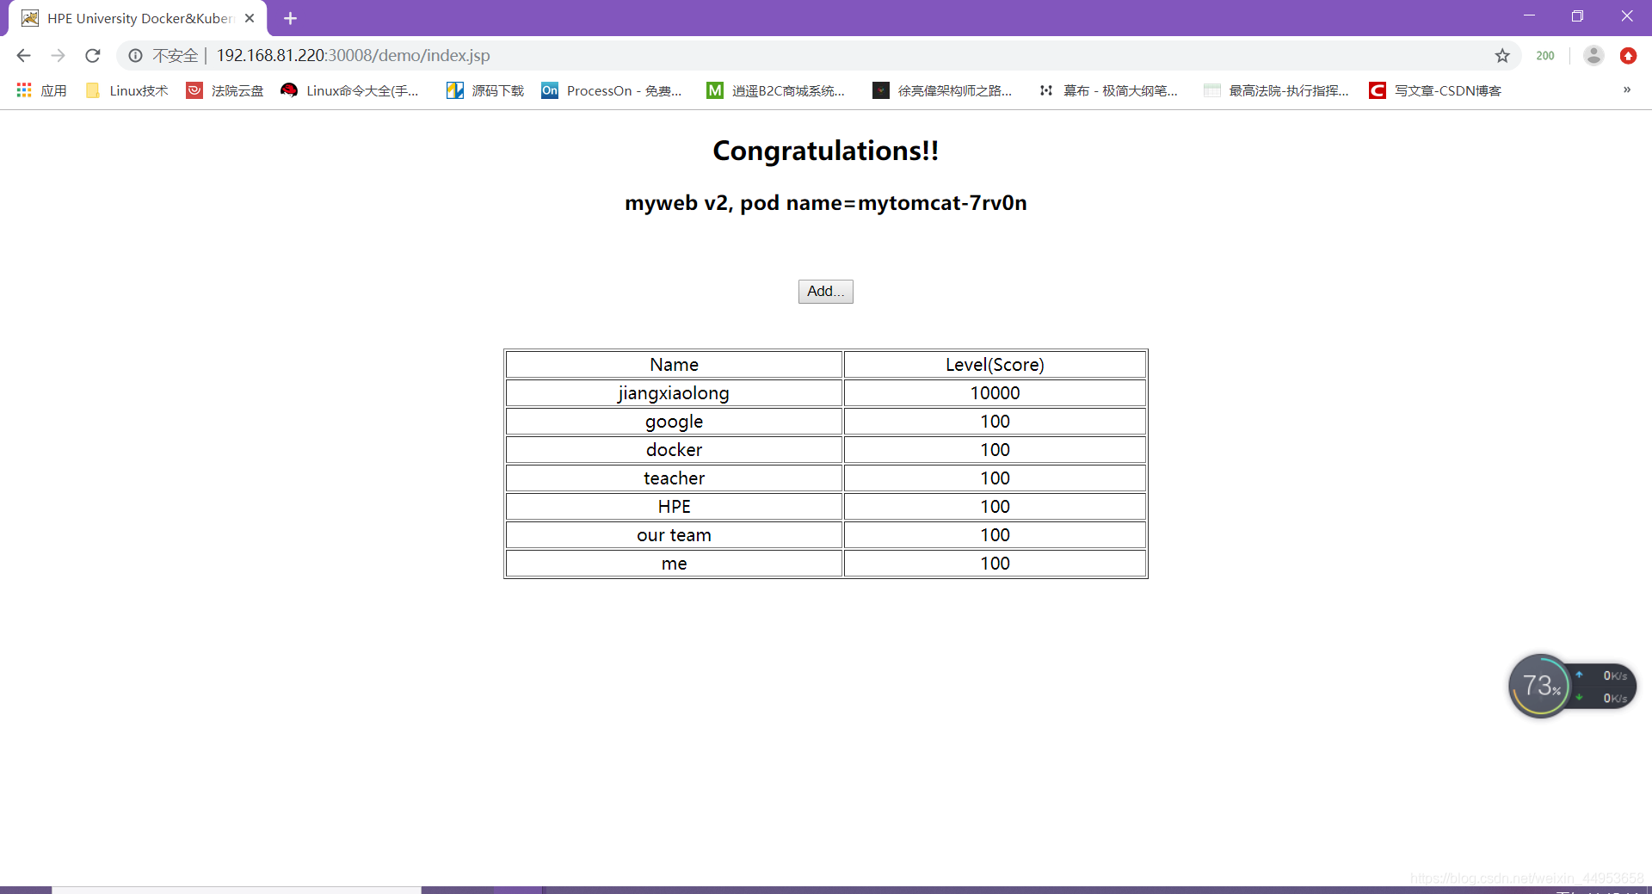Open the Linux命令大全 bookmark
This screenshot has height=894, width=1652.
click(350, 90)
